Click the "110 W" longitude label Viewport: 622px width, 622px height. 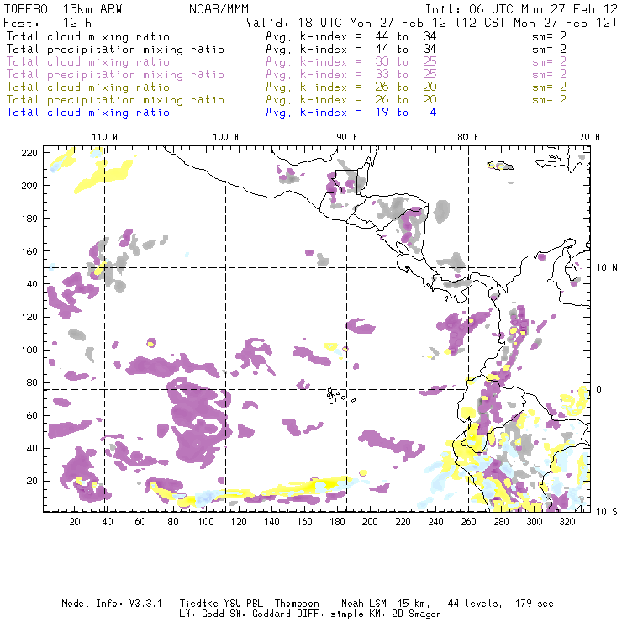point(105,137)
